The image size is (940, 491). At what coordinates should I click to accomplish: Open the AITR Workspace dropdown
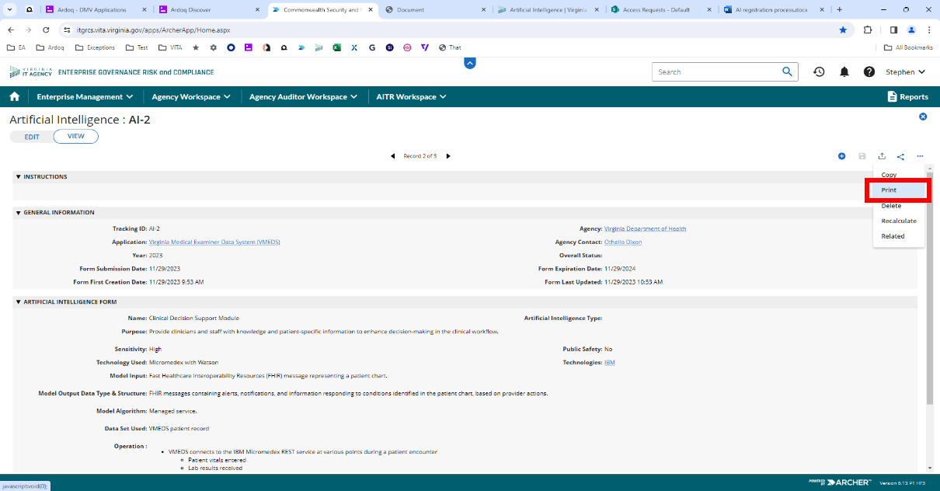coord(411,97)
